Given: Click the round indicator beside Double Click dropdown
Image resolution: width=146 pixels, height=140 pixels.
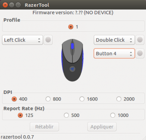Looking at the screenshot, I should click(x=140, y=40).
